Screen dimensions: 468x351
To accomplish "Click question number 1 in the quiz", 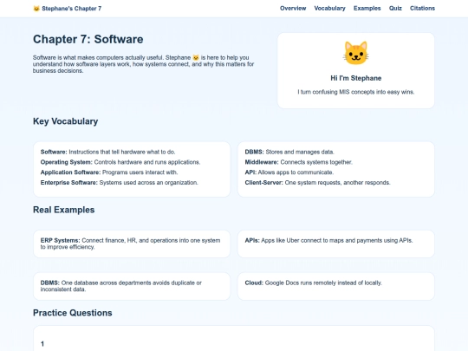I will pyautogui.click(x=42, y=344).
